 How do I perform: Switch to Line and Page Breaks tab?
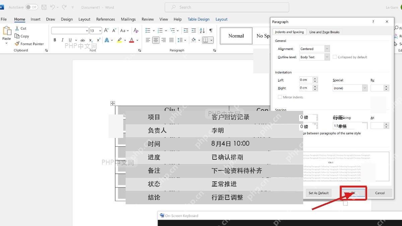pyautogui.click(x=324, y=32)
